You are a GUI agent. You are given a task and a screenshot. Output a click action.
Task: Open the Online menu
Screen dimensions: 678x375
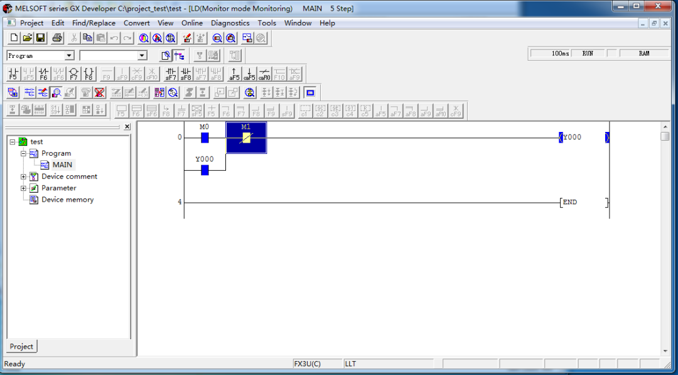point(192,23)
